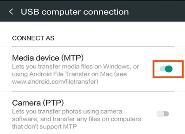
Task: Click the USB computer connection title
Action: click(x=75, y=12)
